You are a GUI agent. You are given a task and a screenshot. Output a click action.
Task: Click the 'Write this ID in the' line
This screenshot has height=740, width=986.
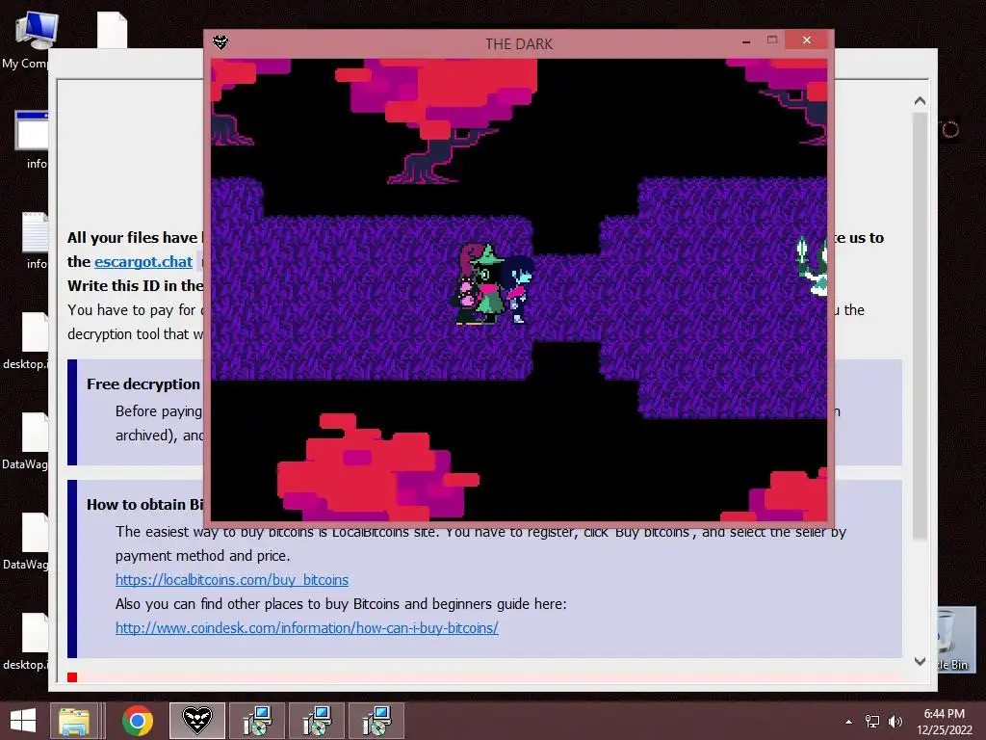(135, 285)
